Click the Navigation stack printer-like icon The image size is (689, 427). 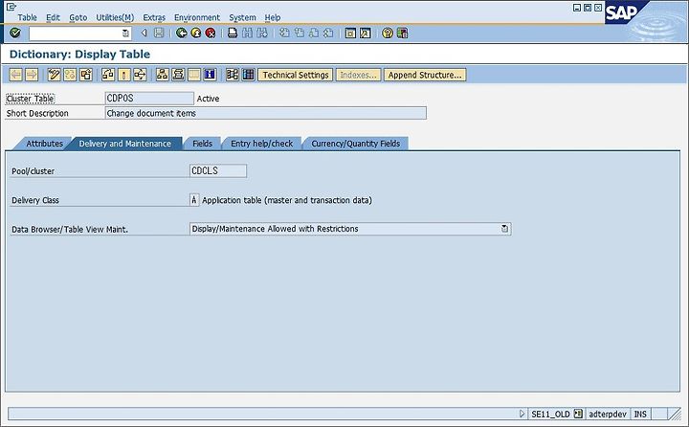click(x=178, y=75)
